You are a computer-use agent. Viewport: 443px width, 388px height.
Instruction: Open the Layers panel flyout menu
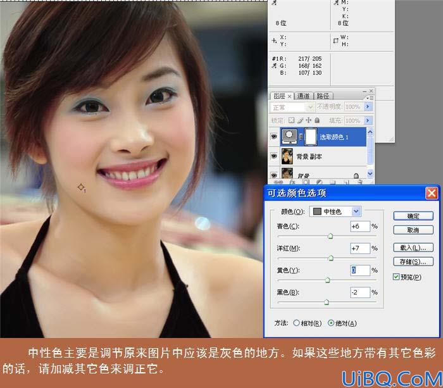(x=370, y=98)
